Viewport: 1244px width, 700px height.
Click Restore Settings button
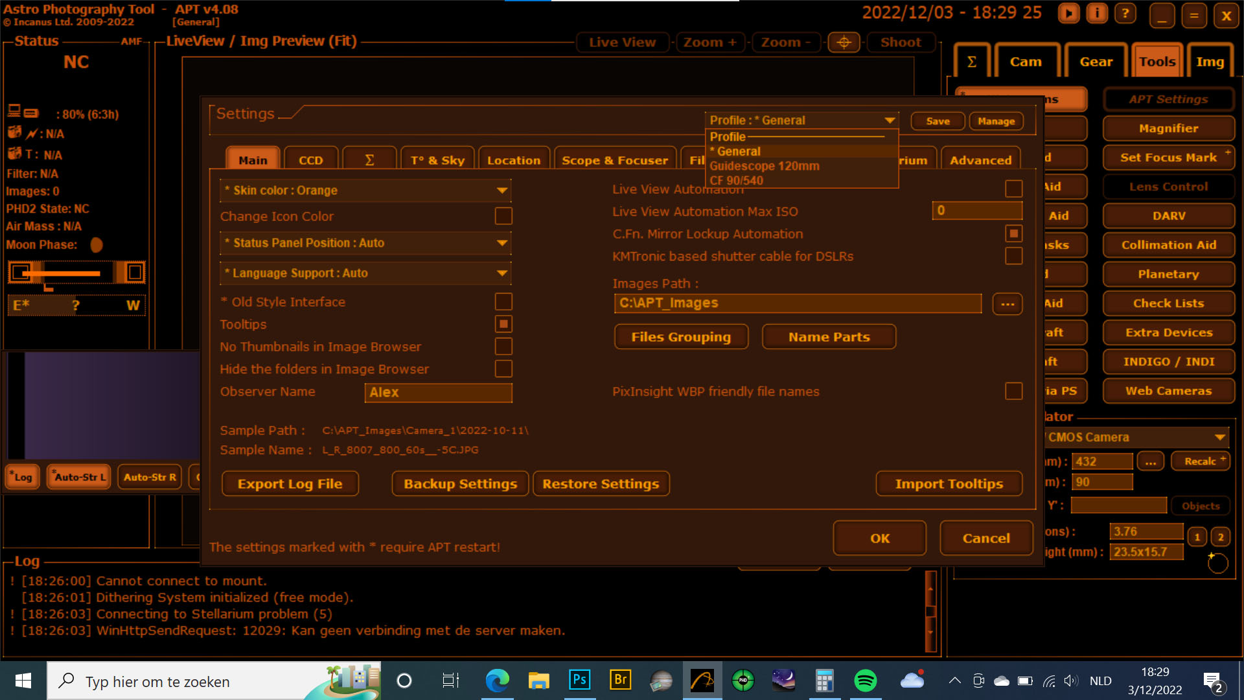pos(601,484)
